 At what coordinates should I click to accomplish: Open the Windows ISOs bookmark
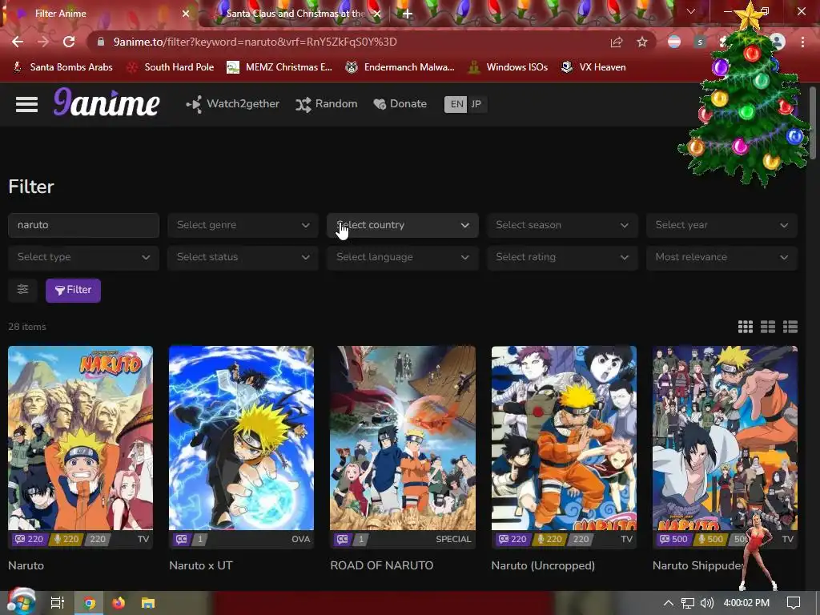point(508,67)
